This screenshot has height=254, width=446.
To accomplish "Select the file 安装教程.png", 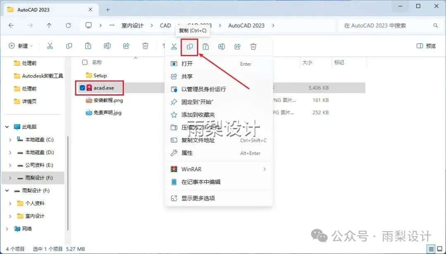I will pyautogui.click(x=108, y=100).
